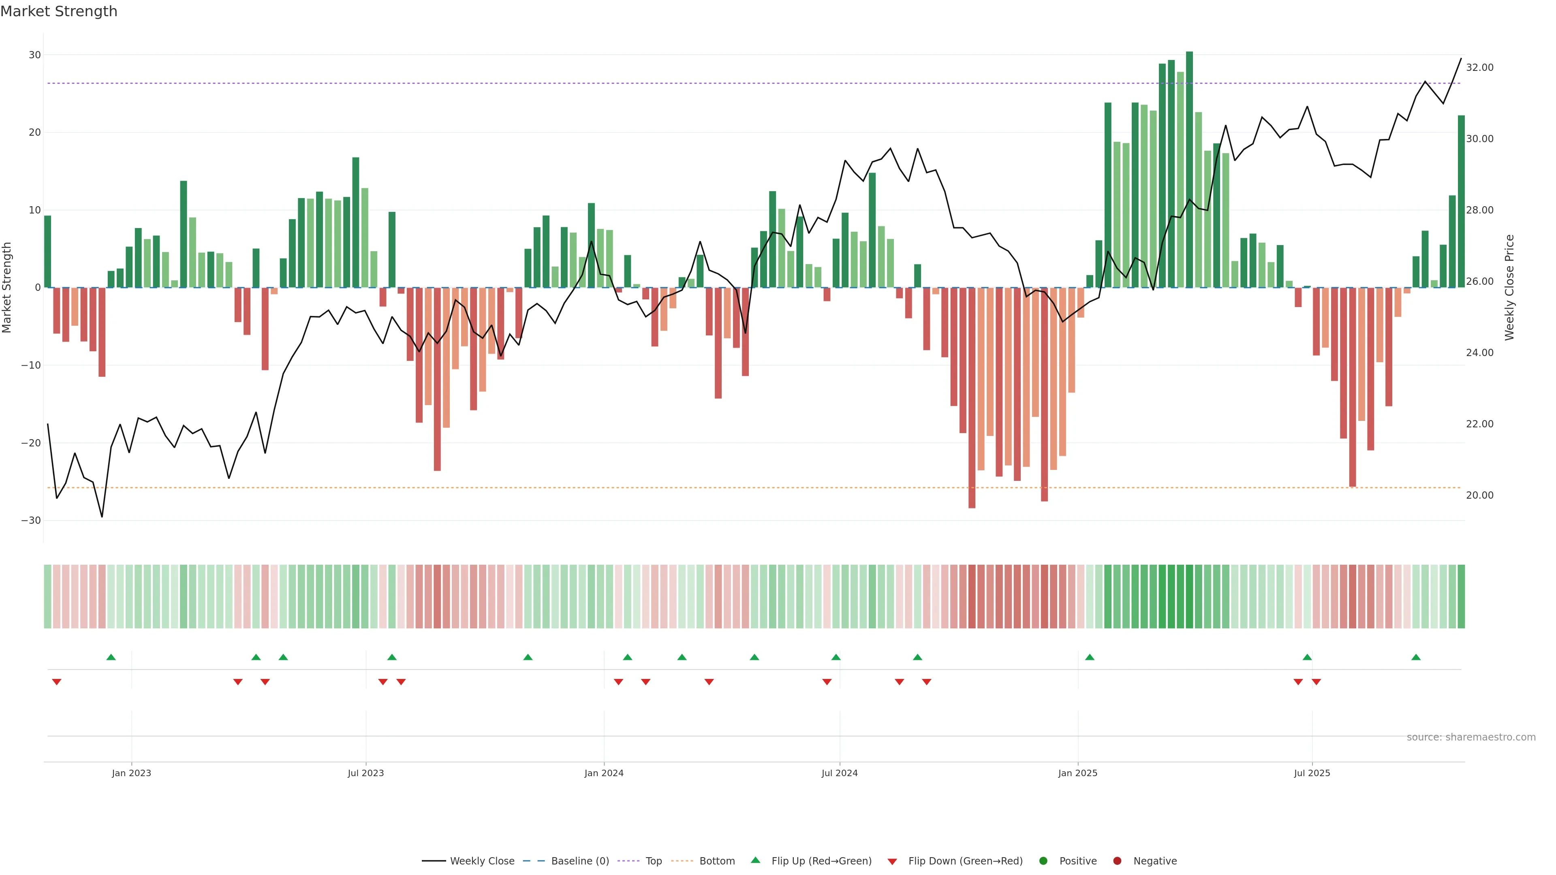Click the Flip Up green triangle legend icon
This screenshot has height=875, width=1556.
755,860
